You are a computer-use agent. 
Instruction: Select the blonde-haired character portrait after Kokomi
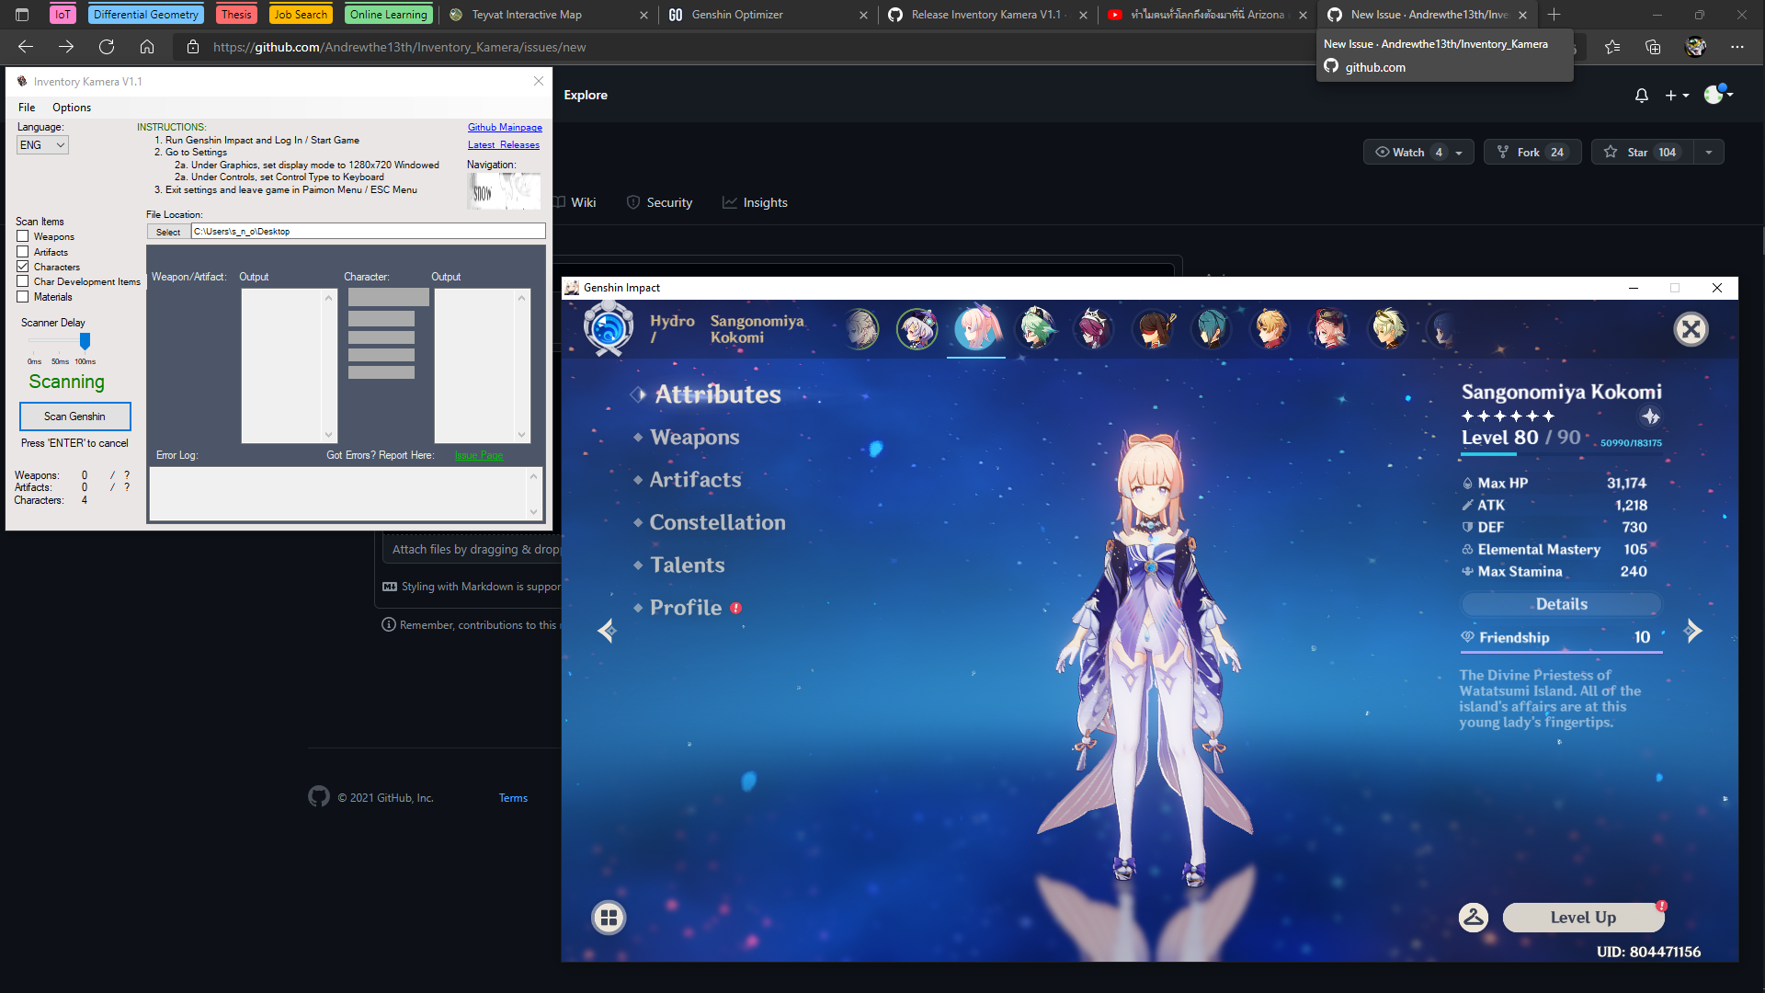coord(1270,328)
